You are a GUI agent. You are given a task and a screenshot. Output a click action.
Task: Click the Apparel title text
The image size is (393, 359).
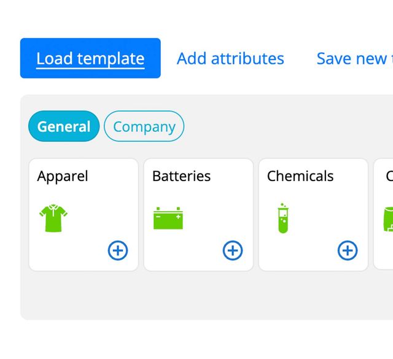point(63,176)
